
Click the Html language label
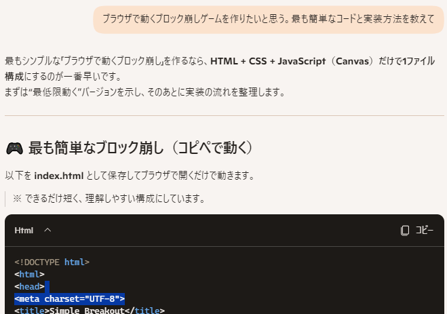pyautogui.click(x=24, y=231)
